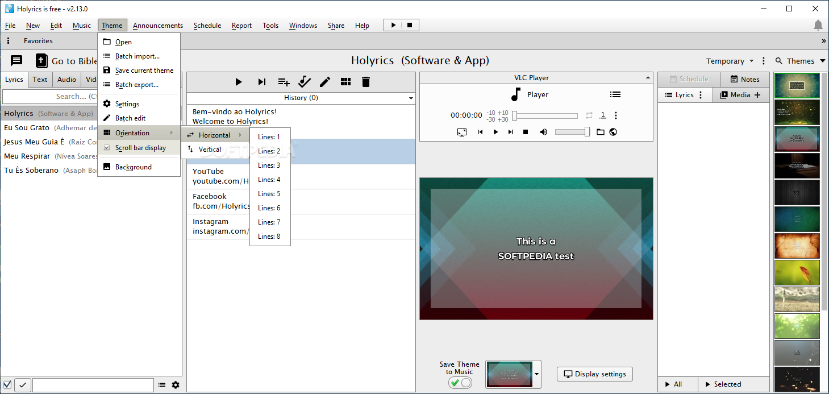Open the Favorites bar three-dot menu
Viewport: 829px width, 394px height.
pyautogui.click(x=8, y=41)
